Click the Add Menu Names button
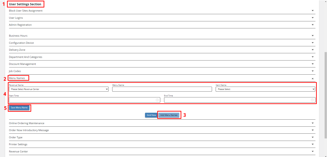 point(169,115)
